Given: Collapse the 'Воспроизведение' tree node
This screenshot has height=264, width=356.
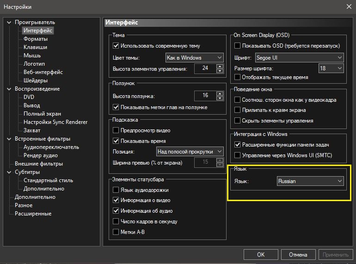Looking at the screenshot, I should 9,89.
